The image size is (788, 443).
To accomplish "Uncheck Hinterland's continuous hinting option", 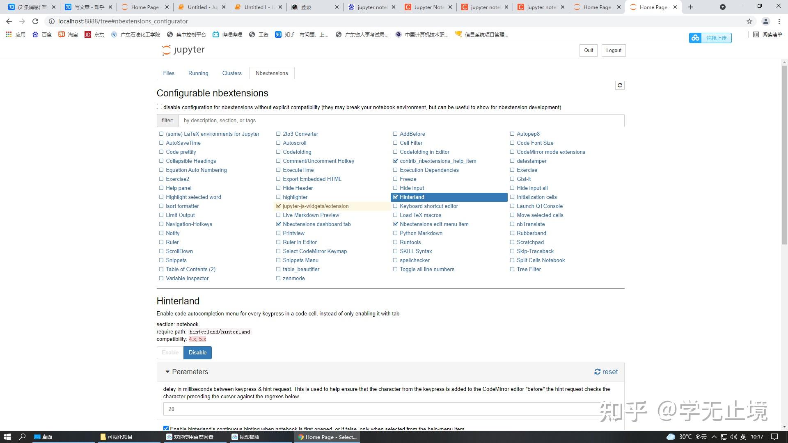I will 166,428.
